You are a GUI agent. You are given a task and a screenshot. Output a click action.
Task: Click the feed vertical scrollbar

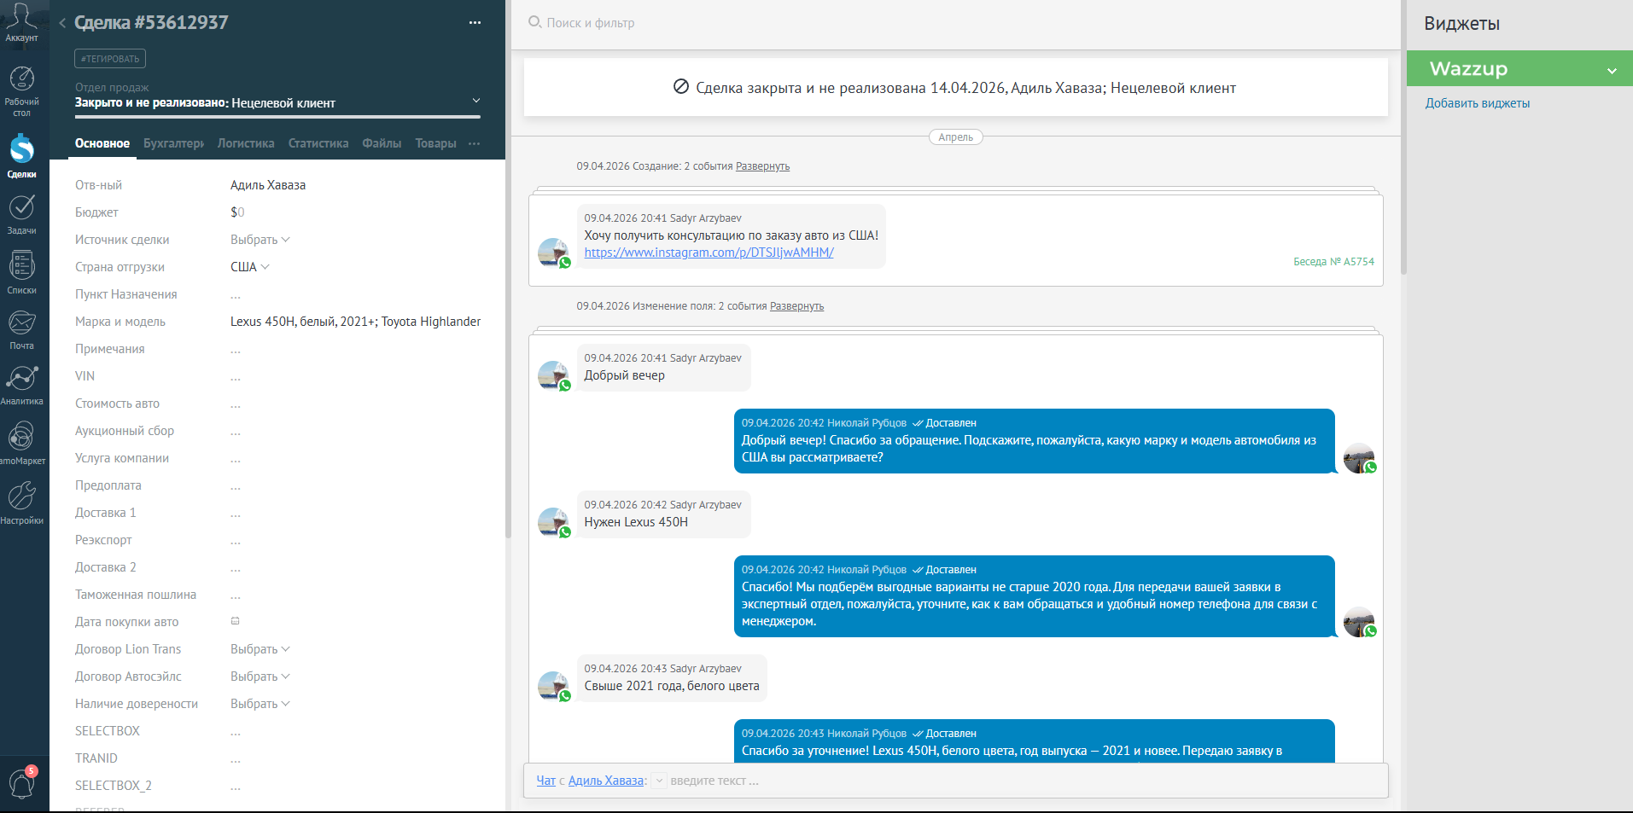1403,136
